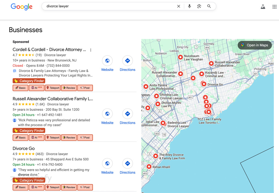The height and width of the screenshot is (193, 279).
Task: Click Teleport button under Russell Alexander listing
Action: pyautogui.click(x=53, y=137)
